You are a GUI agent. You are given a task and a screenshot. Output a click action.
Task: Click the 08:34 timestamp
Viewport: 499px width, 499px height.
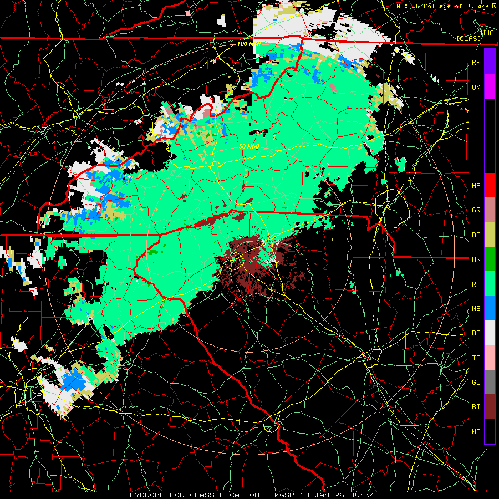tap(361, 495)
